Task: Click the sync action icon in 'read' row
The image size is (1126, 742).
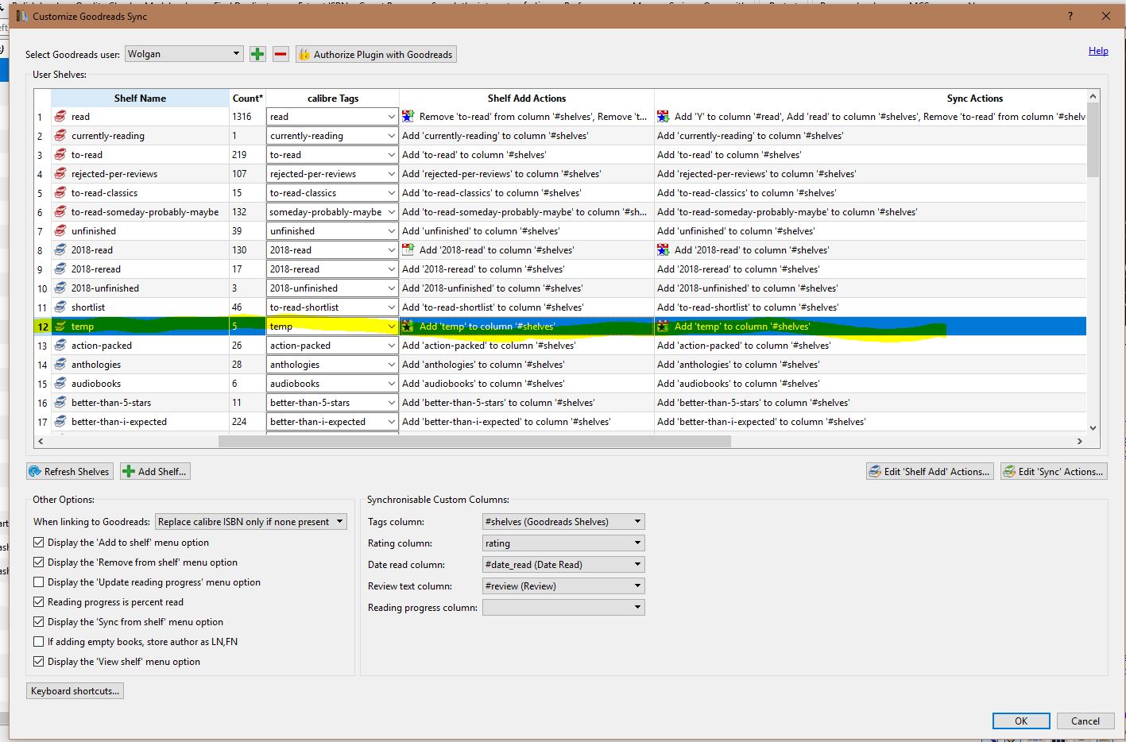Action: tap(664, 117)
